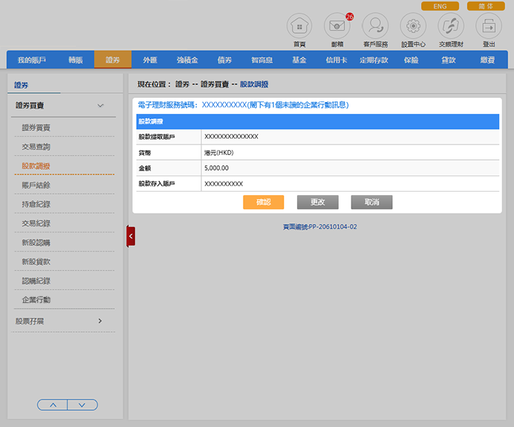The height and width of the screenshot is (427, 514).
Task: Open 交銀理財 wealth management icon
Action: pyautogui.click(x=451, y=27)
